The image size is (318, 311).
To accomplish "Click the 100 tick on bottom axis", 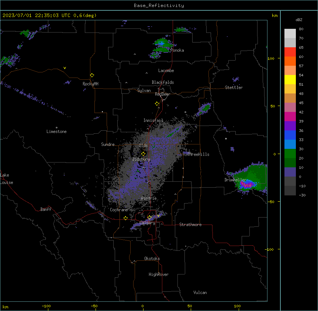I will click(237, 306).
